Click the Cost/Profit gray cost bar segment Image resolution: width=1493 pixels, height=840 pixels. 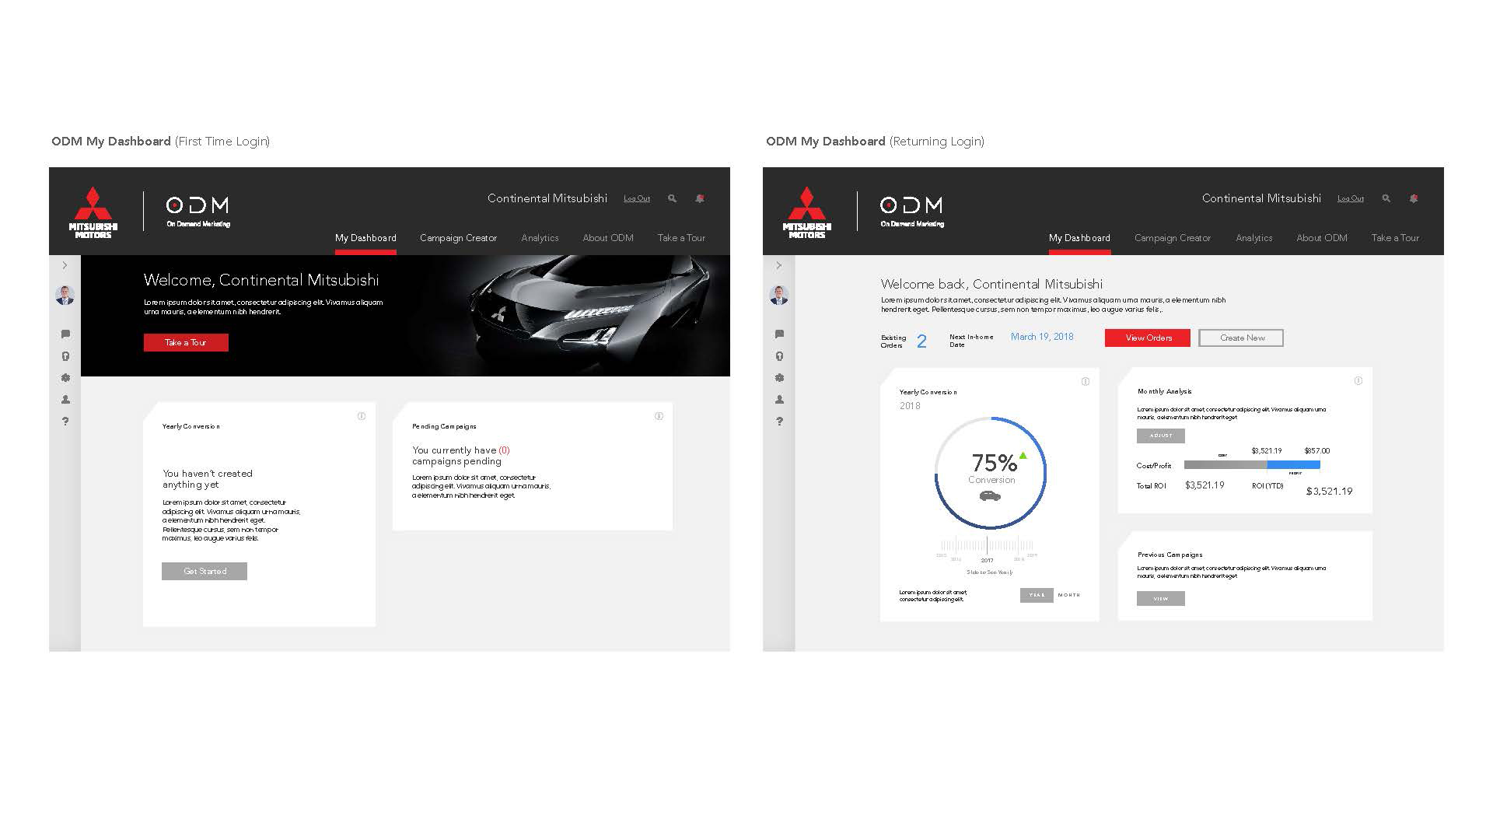pyautogui.click(x=1226, y=464)
